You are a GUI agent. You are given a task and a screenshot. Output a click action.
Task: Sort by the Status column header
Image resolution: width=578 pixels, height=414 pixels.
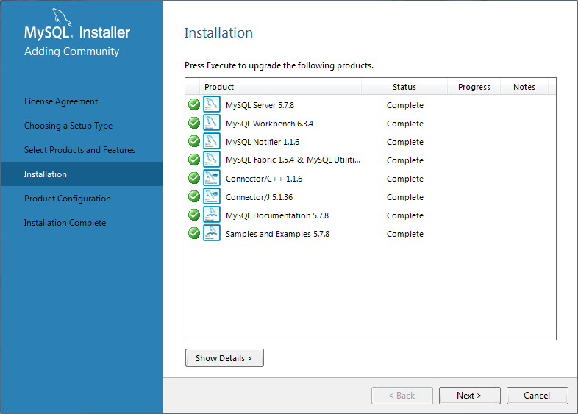pos(404,87)
